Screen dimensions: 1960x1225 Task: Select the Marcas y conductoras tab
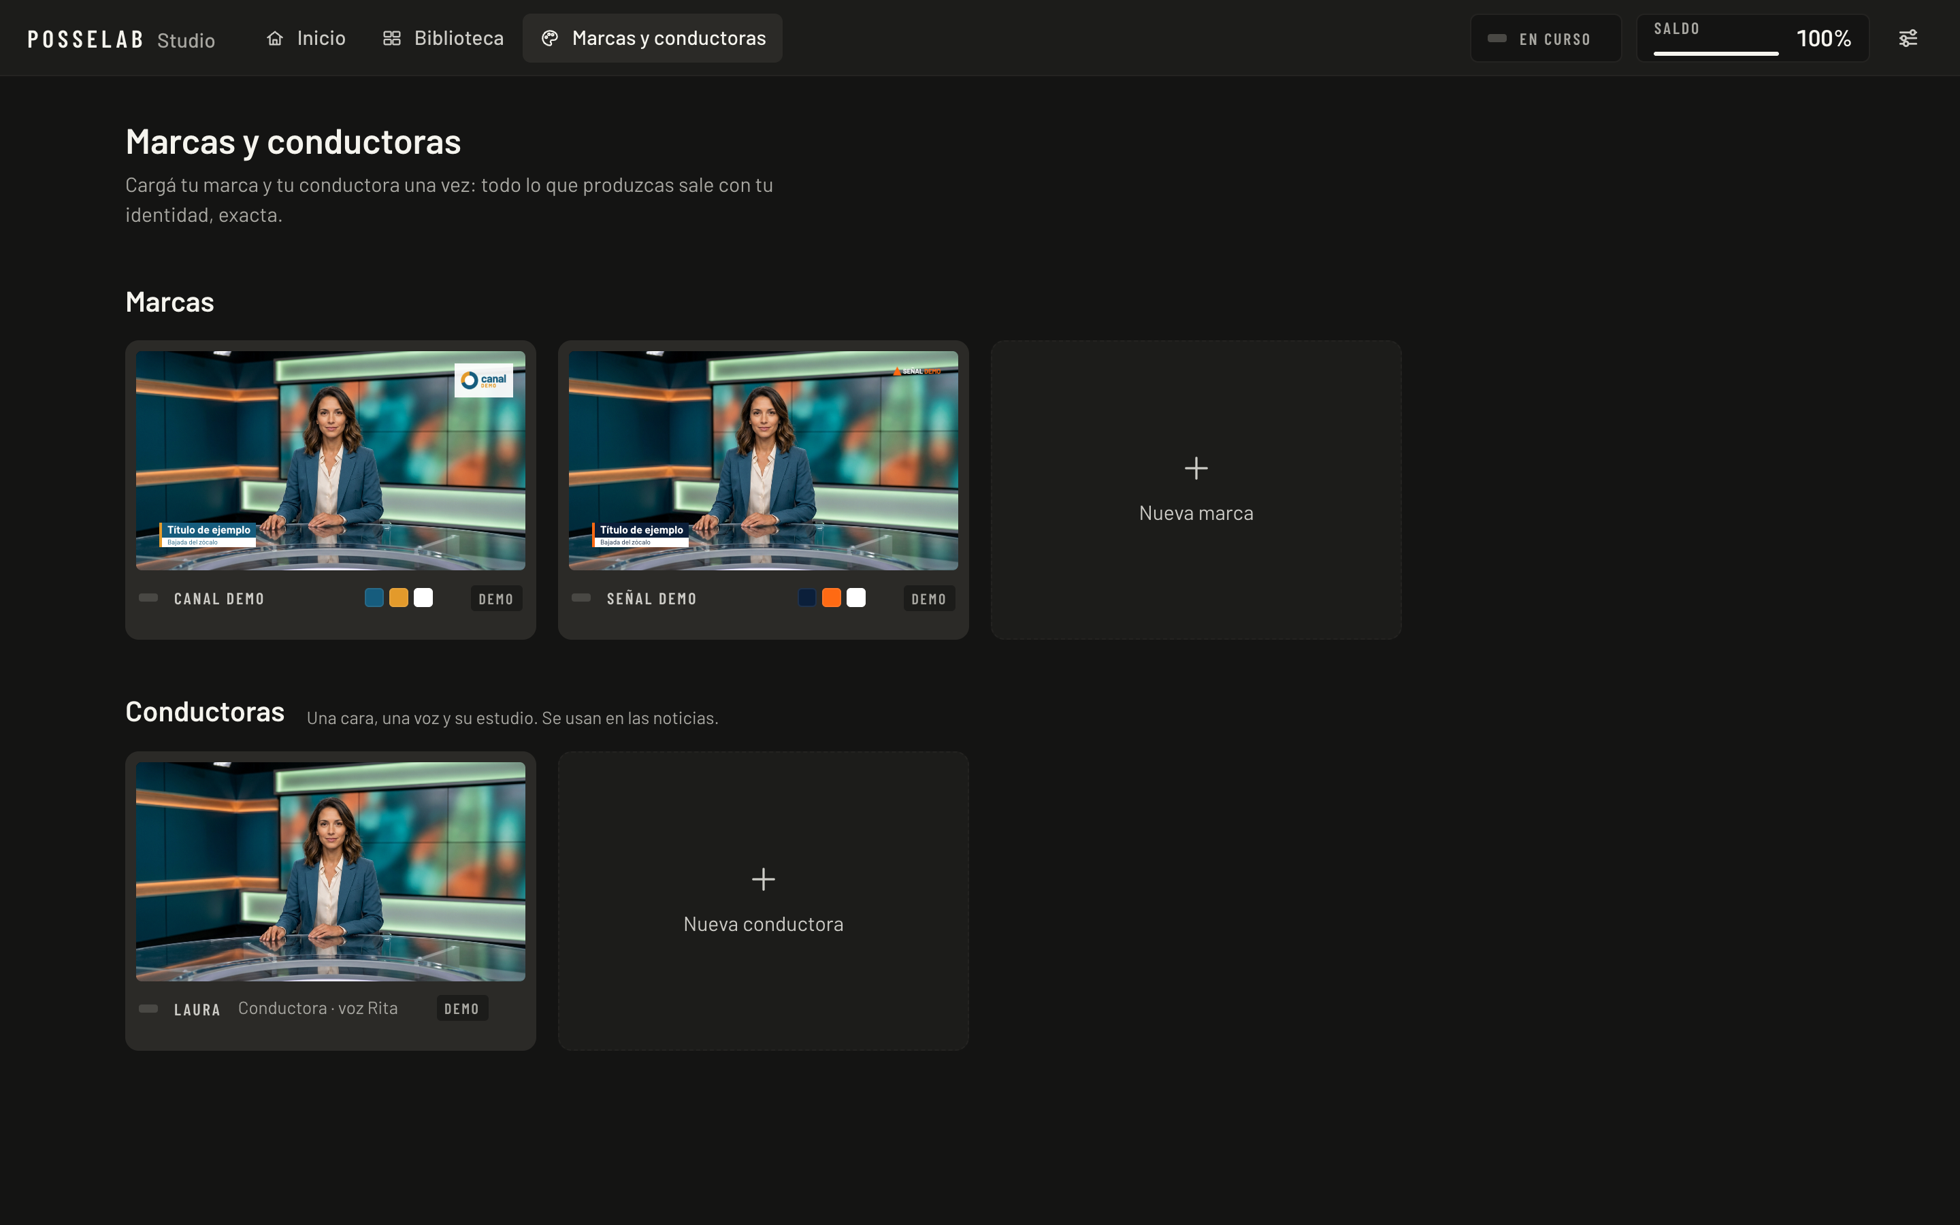653,38
